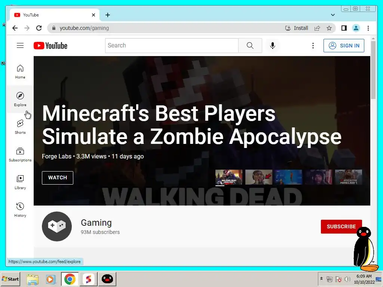
Task: Click the featured video title text
Action: (191, 125)
